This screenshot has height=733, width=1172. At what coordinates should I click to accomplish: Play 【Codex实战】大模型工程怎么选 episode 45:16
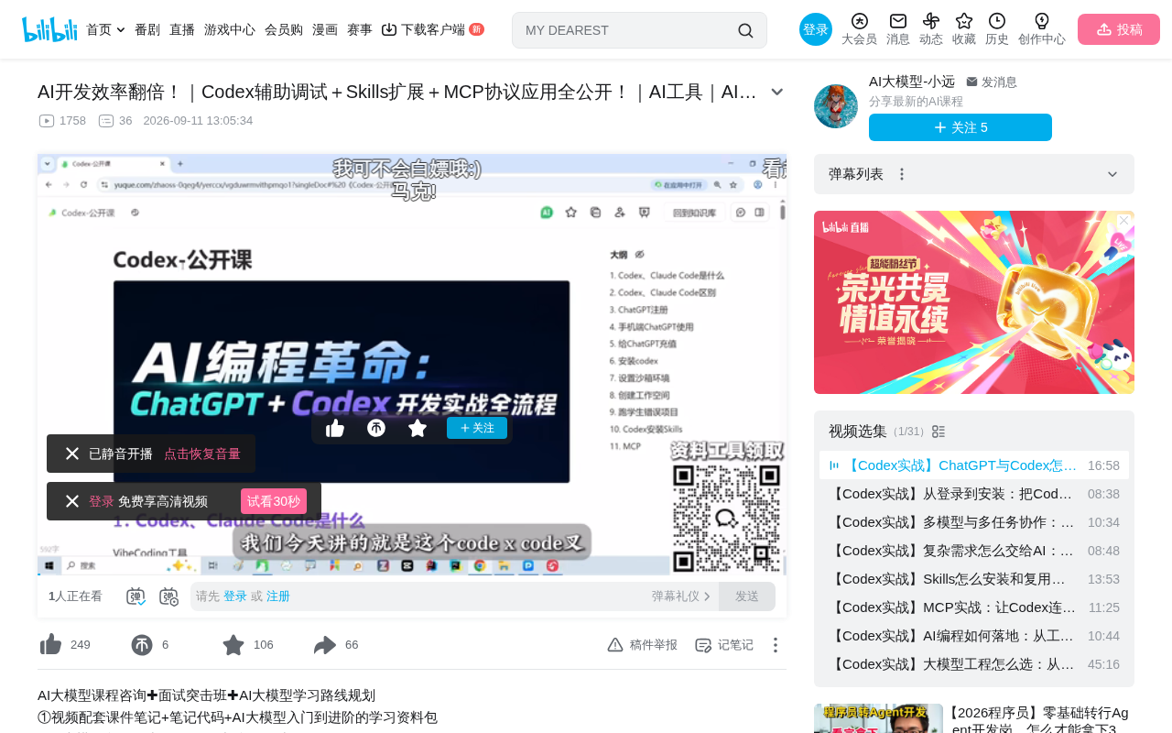(974, 664)
